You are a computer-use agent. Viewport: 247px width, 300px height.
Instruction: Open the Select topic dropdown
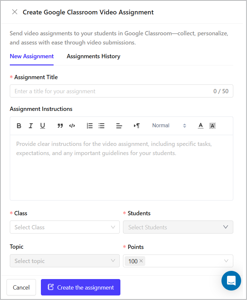coord(64,261)
